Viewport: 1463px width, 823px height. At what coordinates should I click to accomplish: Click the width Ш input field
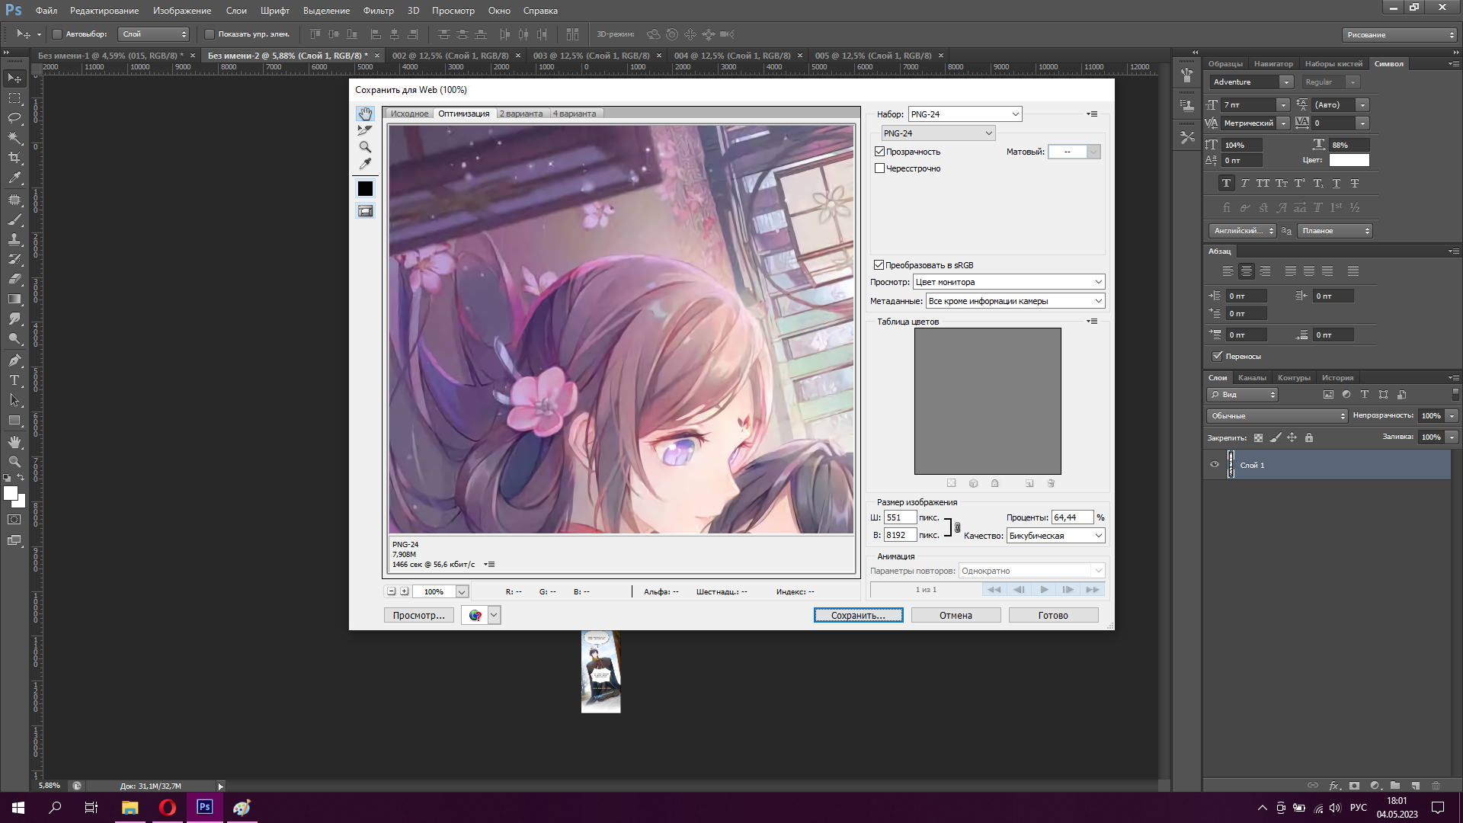pyautogui.click(x=900, y=518)
